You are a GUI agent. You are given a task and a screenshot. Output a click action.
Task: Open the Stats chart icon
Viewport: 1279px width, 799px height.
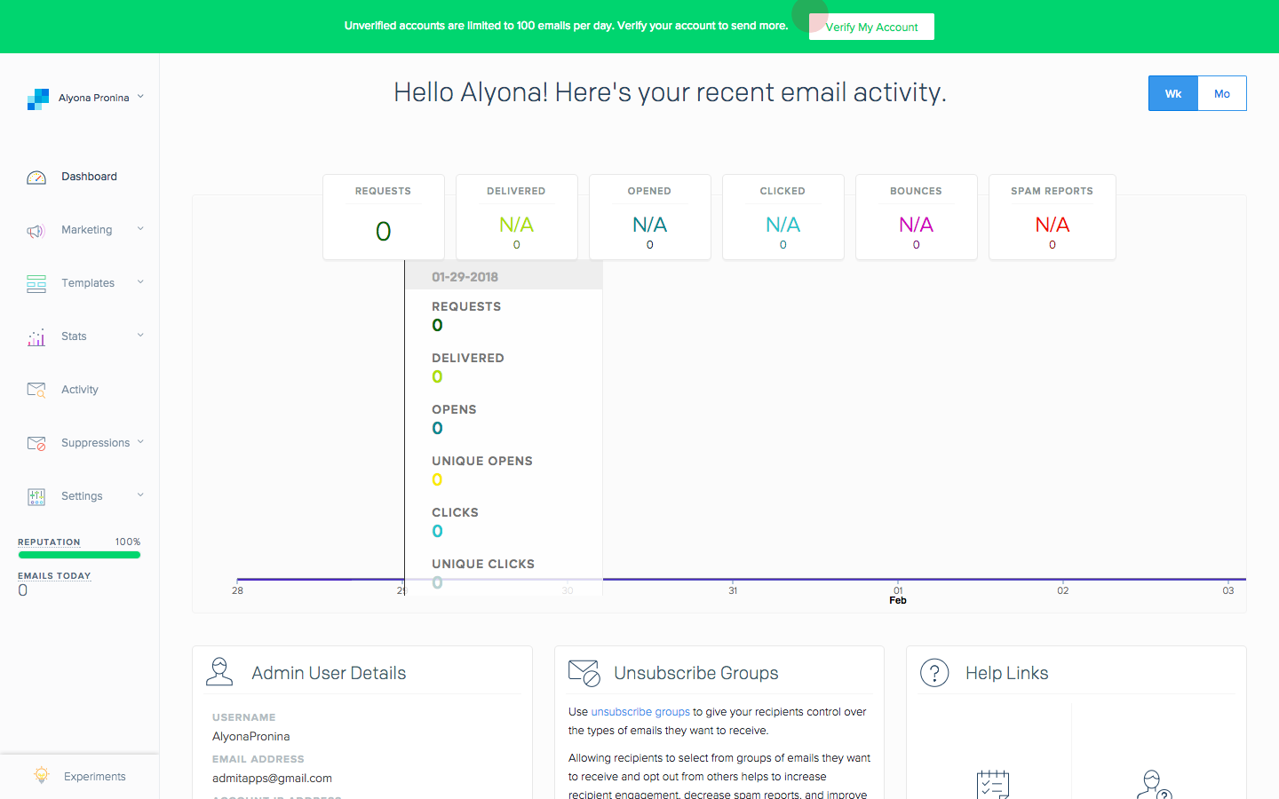tap(36, 336)
